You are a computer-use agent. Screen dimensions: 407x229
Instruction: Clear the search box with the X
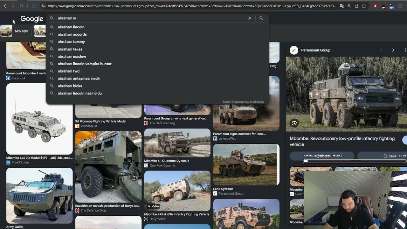(250, 18)
